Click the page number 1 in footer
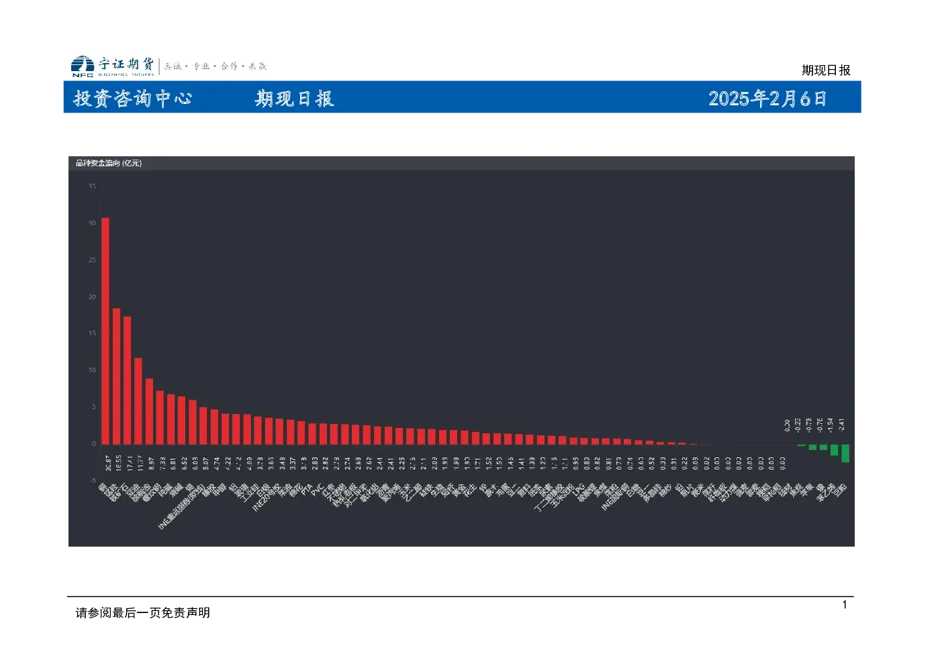 click(x=845, y=605)
